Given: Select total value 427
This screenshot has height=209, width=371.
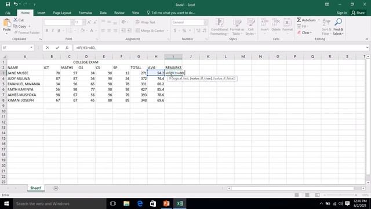Looking at the screenshot, I should tap(139, 89).
